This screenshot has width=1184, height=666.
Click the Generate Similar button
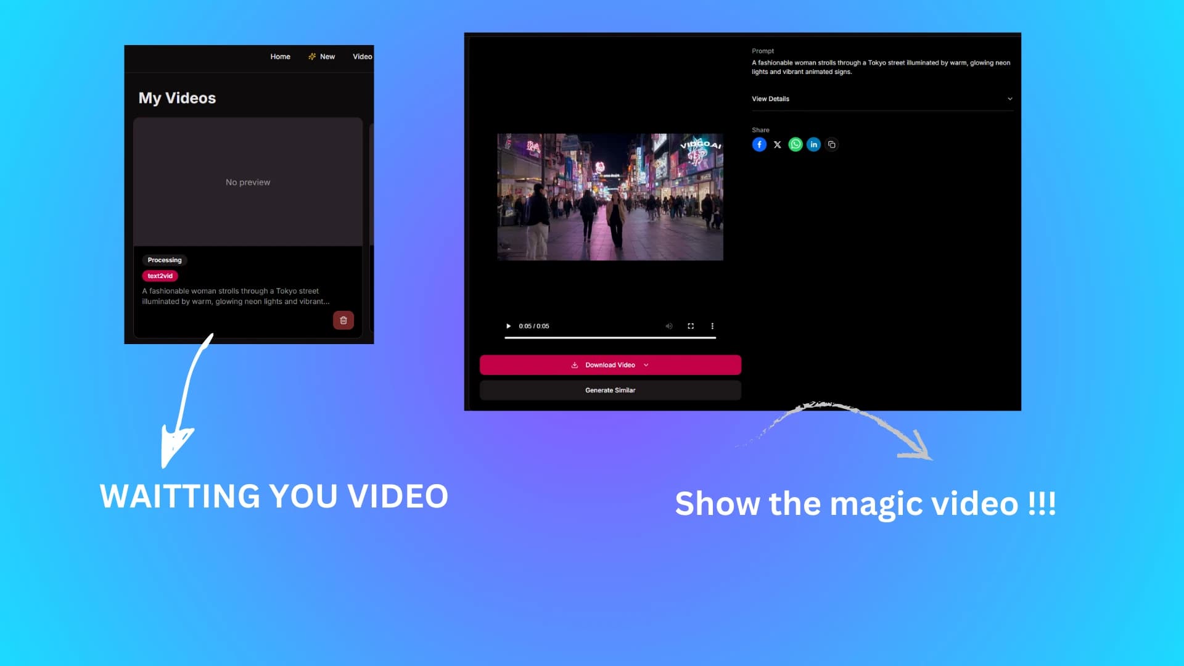(x=610, y=390)
